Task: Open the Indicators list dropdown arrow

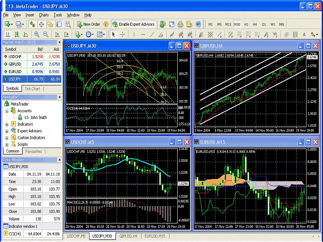Action: tap(82, 35)
